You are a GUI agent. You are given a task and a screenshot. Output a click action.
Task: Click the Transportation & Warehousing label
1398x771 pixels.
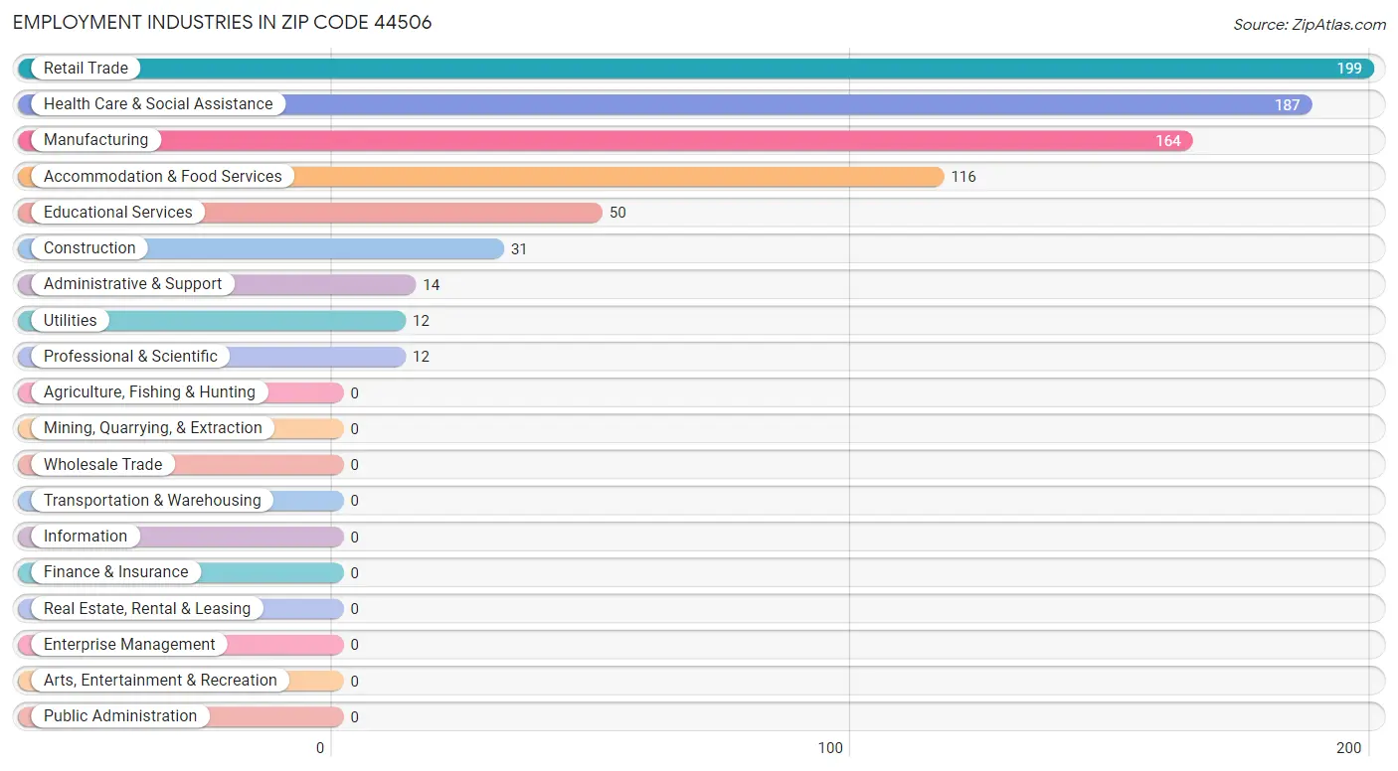tap(152, 500)
